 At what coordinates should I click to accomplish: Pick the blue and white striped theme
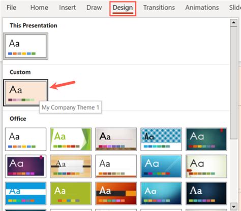click(x=25, y=193)
